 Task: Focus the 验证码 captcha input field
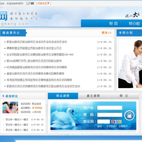[104, 122]
